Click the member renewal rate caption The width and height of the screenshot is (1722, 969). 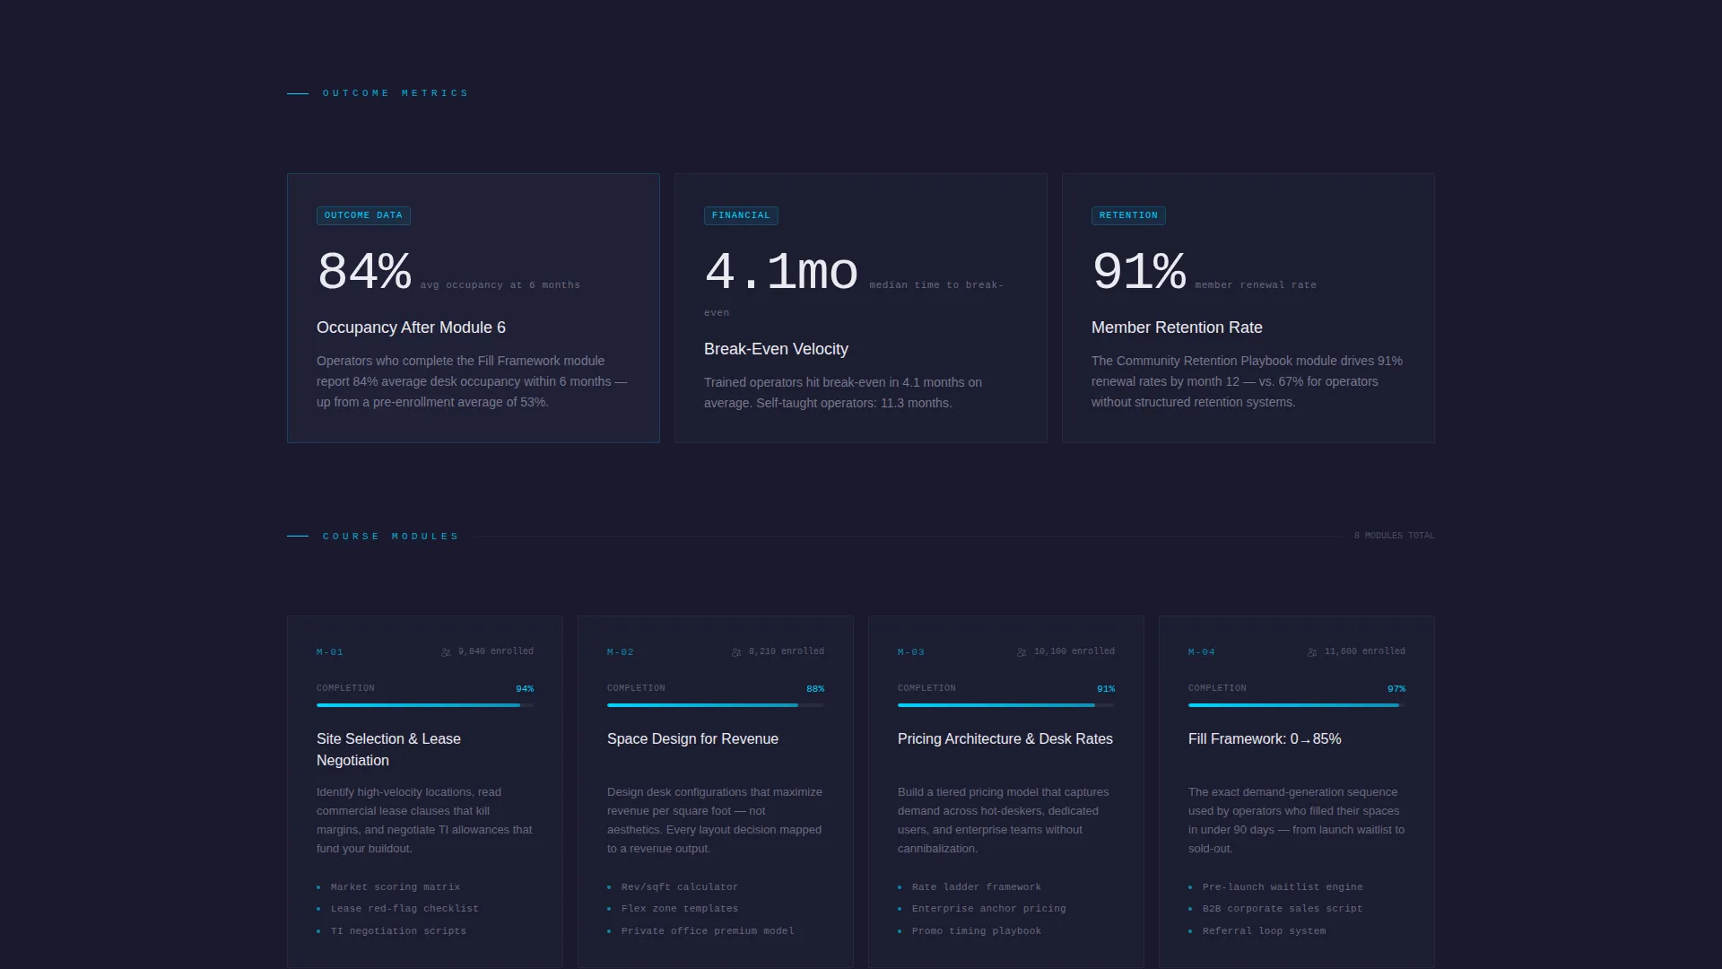click(1256, 285)
